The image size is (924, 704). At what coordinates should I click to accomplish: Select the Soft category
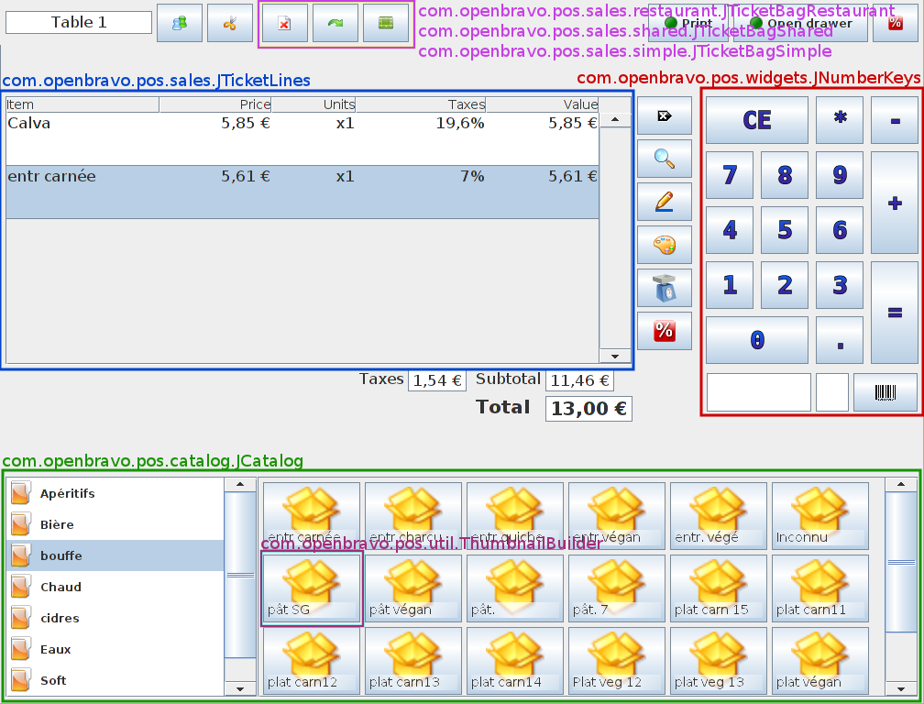pos(115,680)
